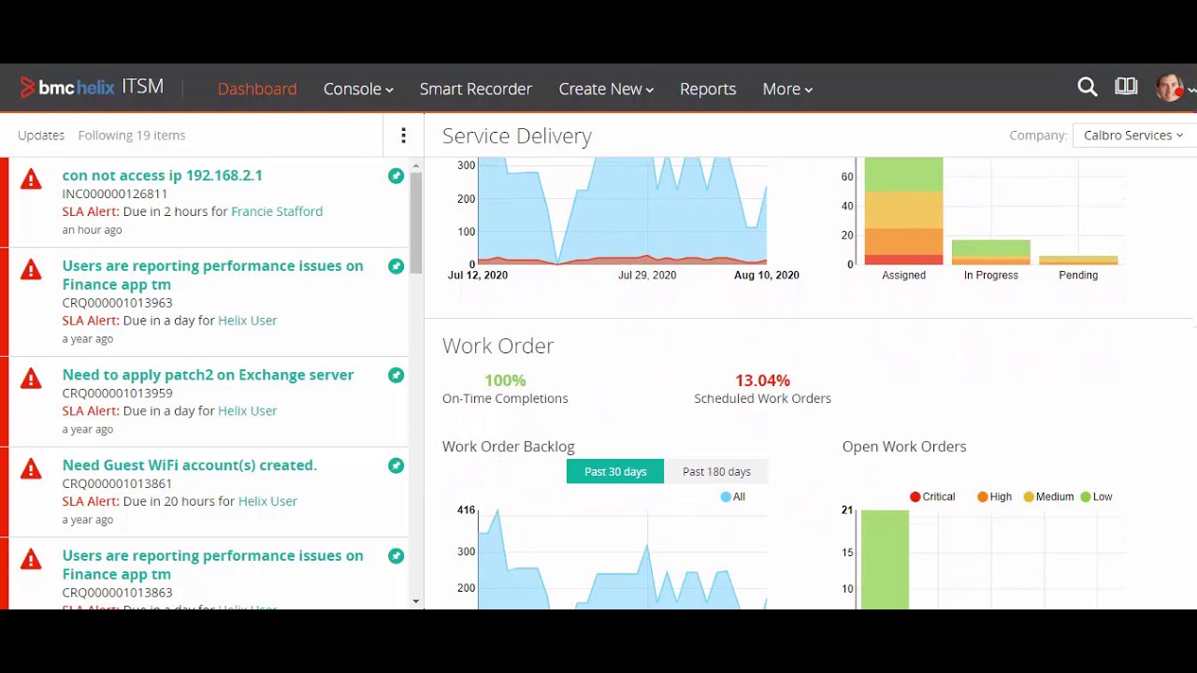Click the BMC Helix ITSM logo
Image resolution: width=1197 pixels, height=673 pixels.
[x=92, y=88]
